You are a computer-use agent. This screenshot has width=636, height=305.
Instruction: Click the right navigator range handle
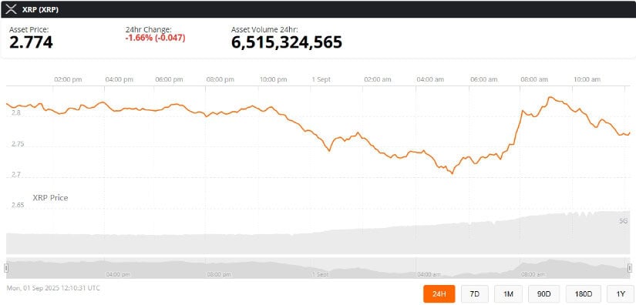(630, 268)
